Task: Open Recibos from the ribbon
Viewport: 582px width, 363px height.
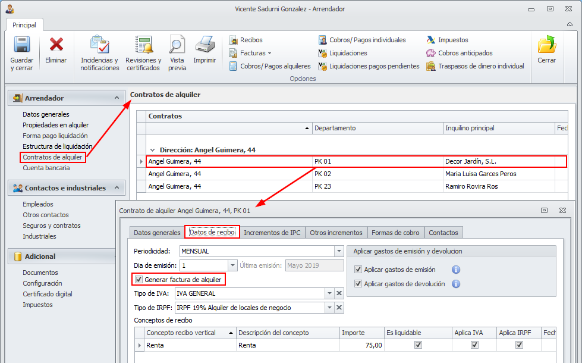Action: click(246, 40)
